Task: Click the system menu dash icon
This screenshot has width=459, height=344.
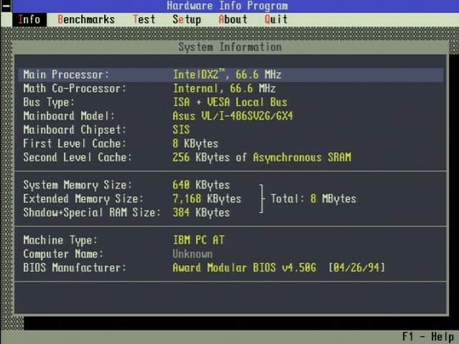Action: tap(6, 6)
